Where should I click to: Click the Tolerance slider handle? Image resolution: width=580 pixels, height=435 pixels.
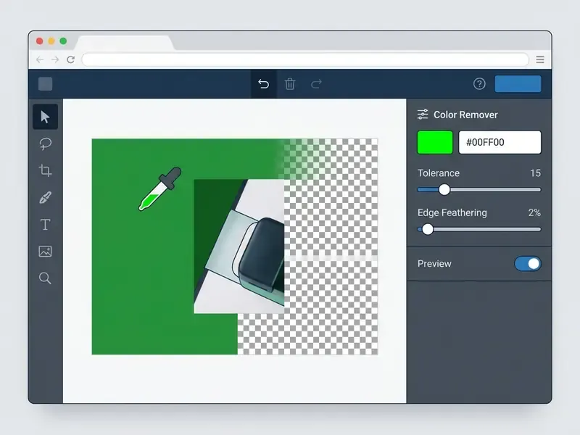coord(444,190)
